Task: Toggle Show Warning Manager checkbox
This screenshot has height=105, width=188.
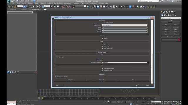Action: coord(103,69)
